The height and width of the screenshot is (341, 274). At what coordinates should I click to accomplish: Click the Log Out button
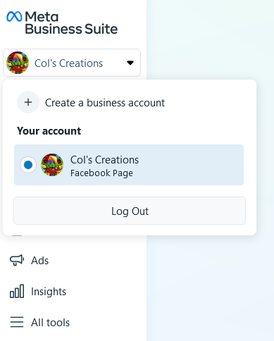(130, 211)
